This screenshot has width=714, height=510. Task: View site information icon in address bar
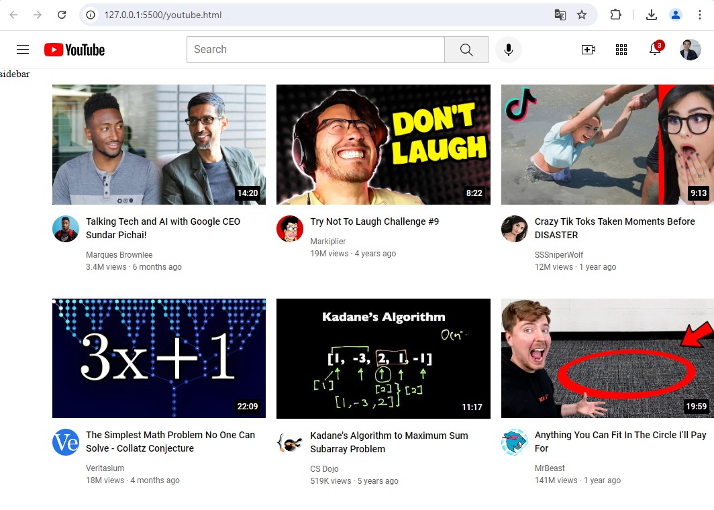[x=91, y=15]
